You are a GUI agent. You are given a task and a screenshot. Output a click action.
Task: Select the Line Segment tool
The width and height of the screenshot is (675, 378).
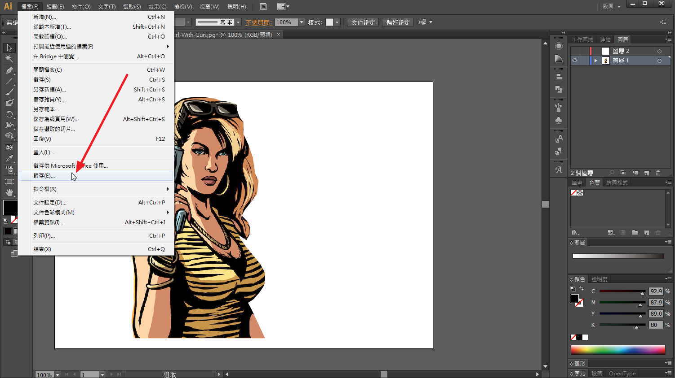tap(9, 81)
